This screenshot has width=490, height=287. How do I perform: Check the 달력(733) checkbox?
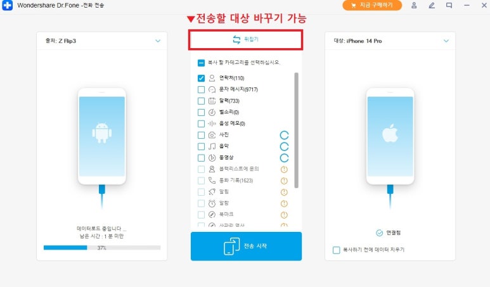click(x=201, y=101)
